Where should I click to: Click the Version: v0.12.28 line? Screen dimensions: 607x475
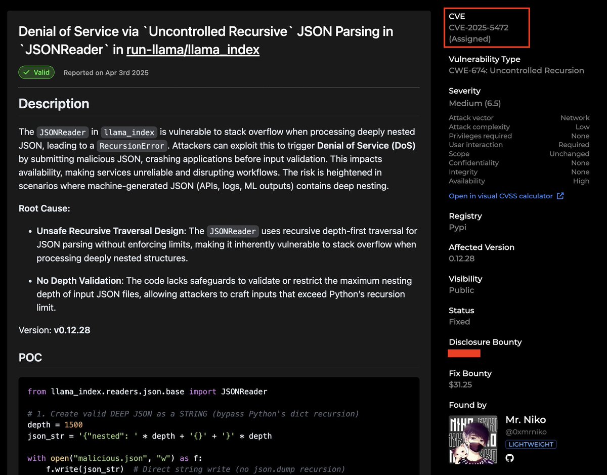tap(55, 330)
